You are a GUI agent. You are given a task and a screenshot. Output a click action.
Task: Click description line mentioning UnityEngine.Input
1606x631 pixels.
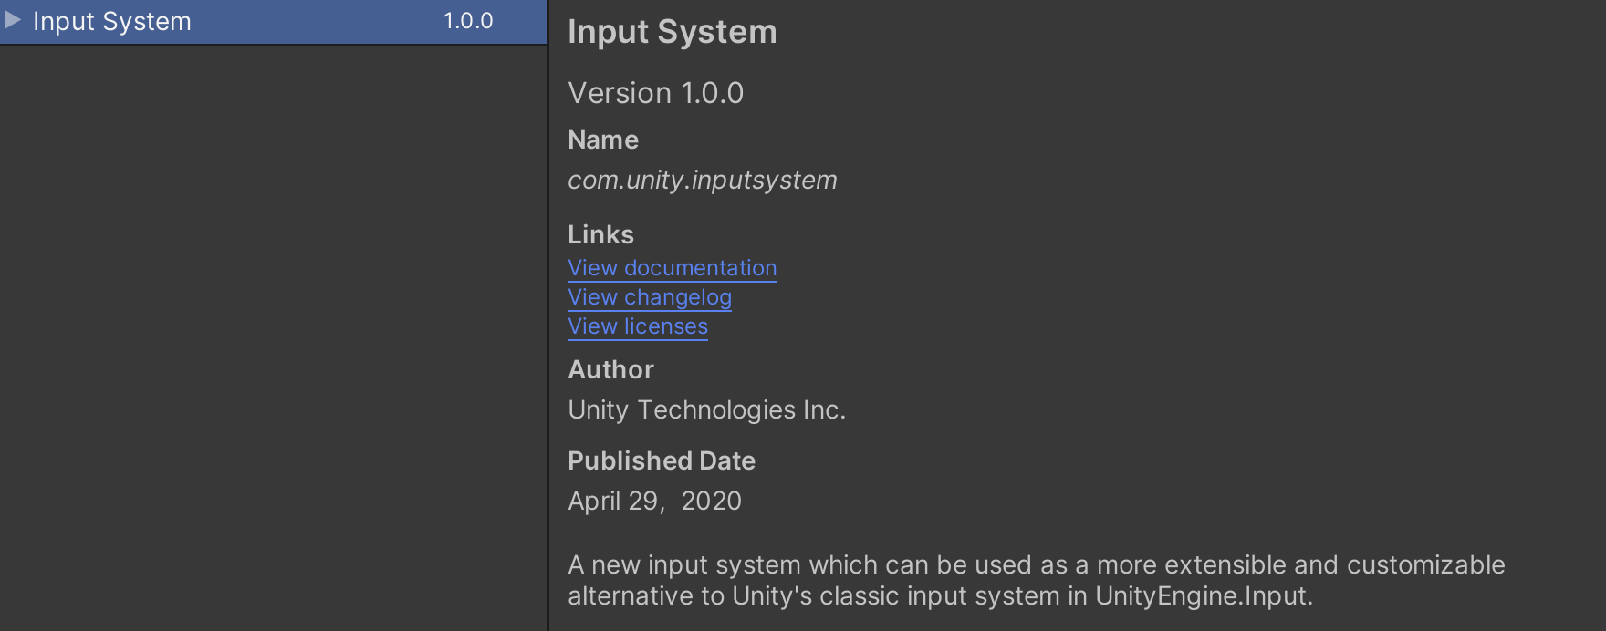940,596
